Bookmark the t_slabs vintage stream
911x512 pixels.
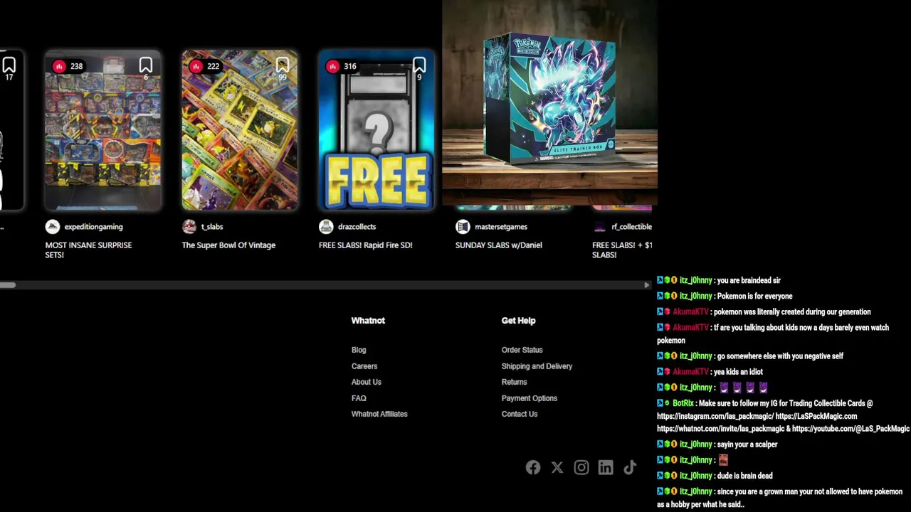point(283,65)
